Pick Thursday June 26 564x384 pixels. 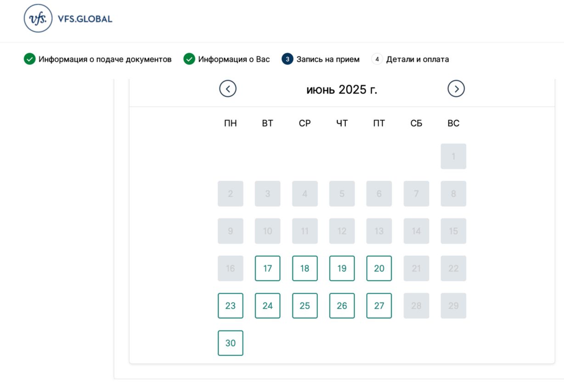pyautogui.click(x=342, y=305)
